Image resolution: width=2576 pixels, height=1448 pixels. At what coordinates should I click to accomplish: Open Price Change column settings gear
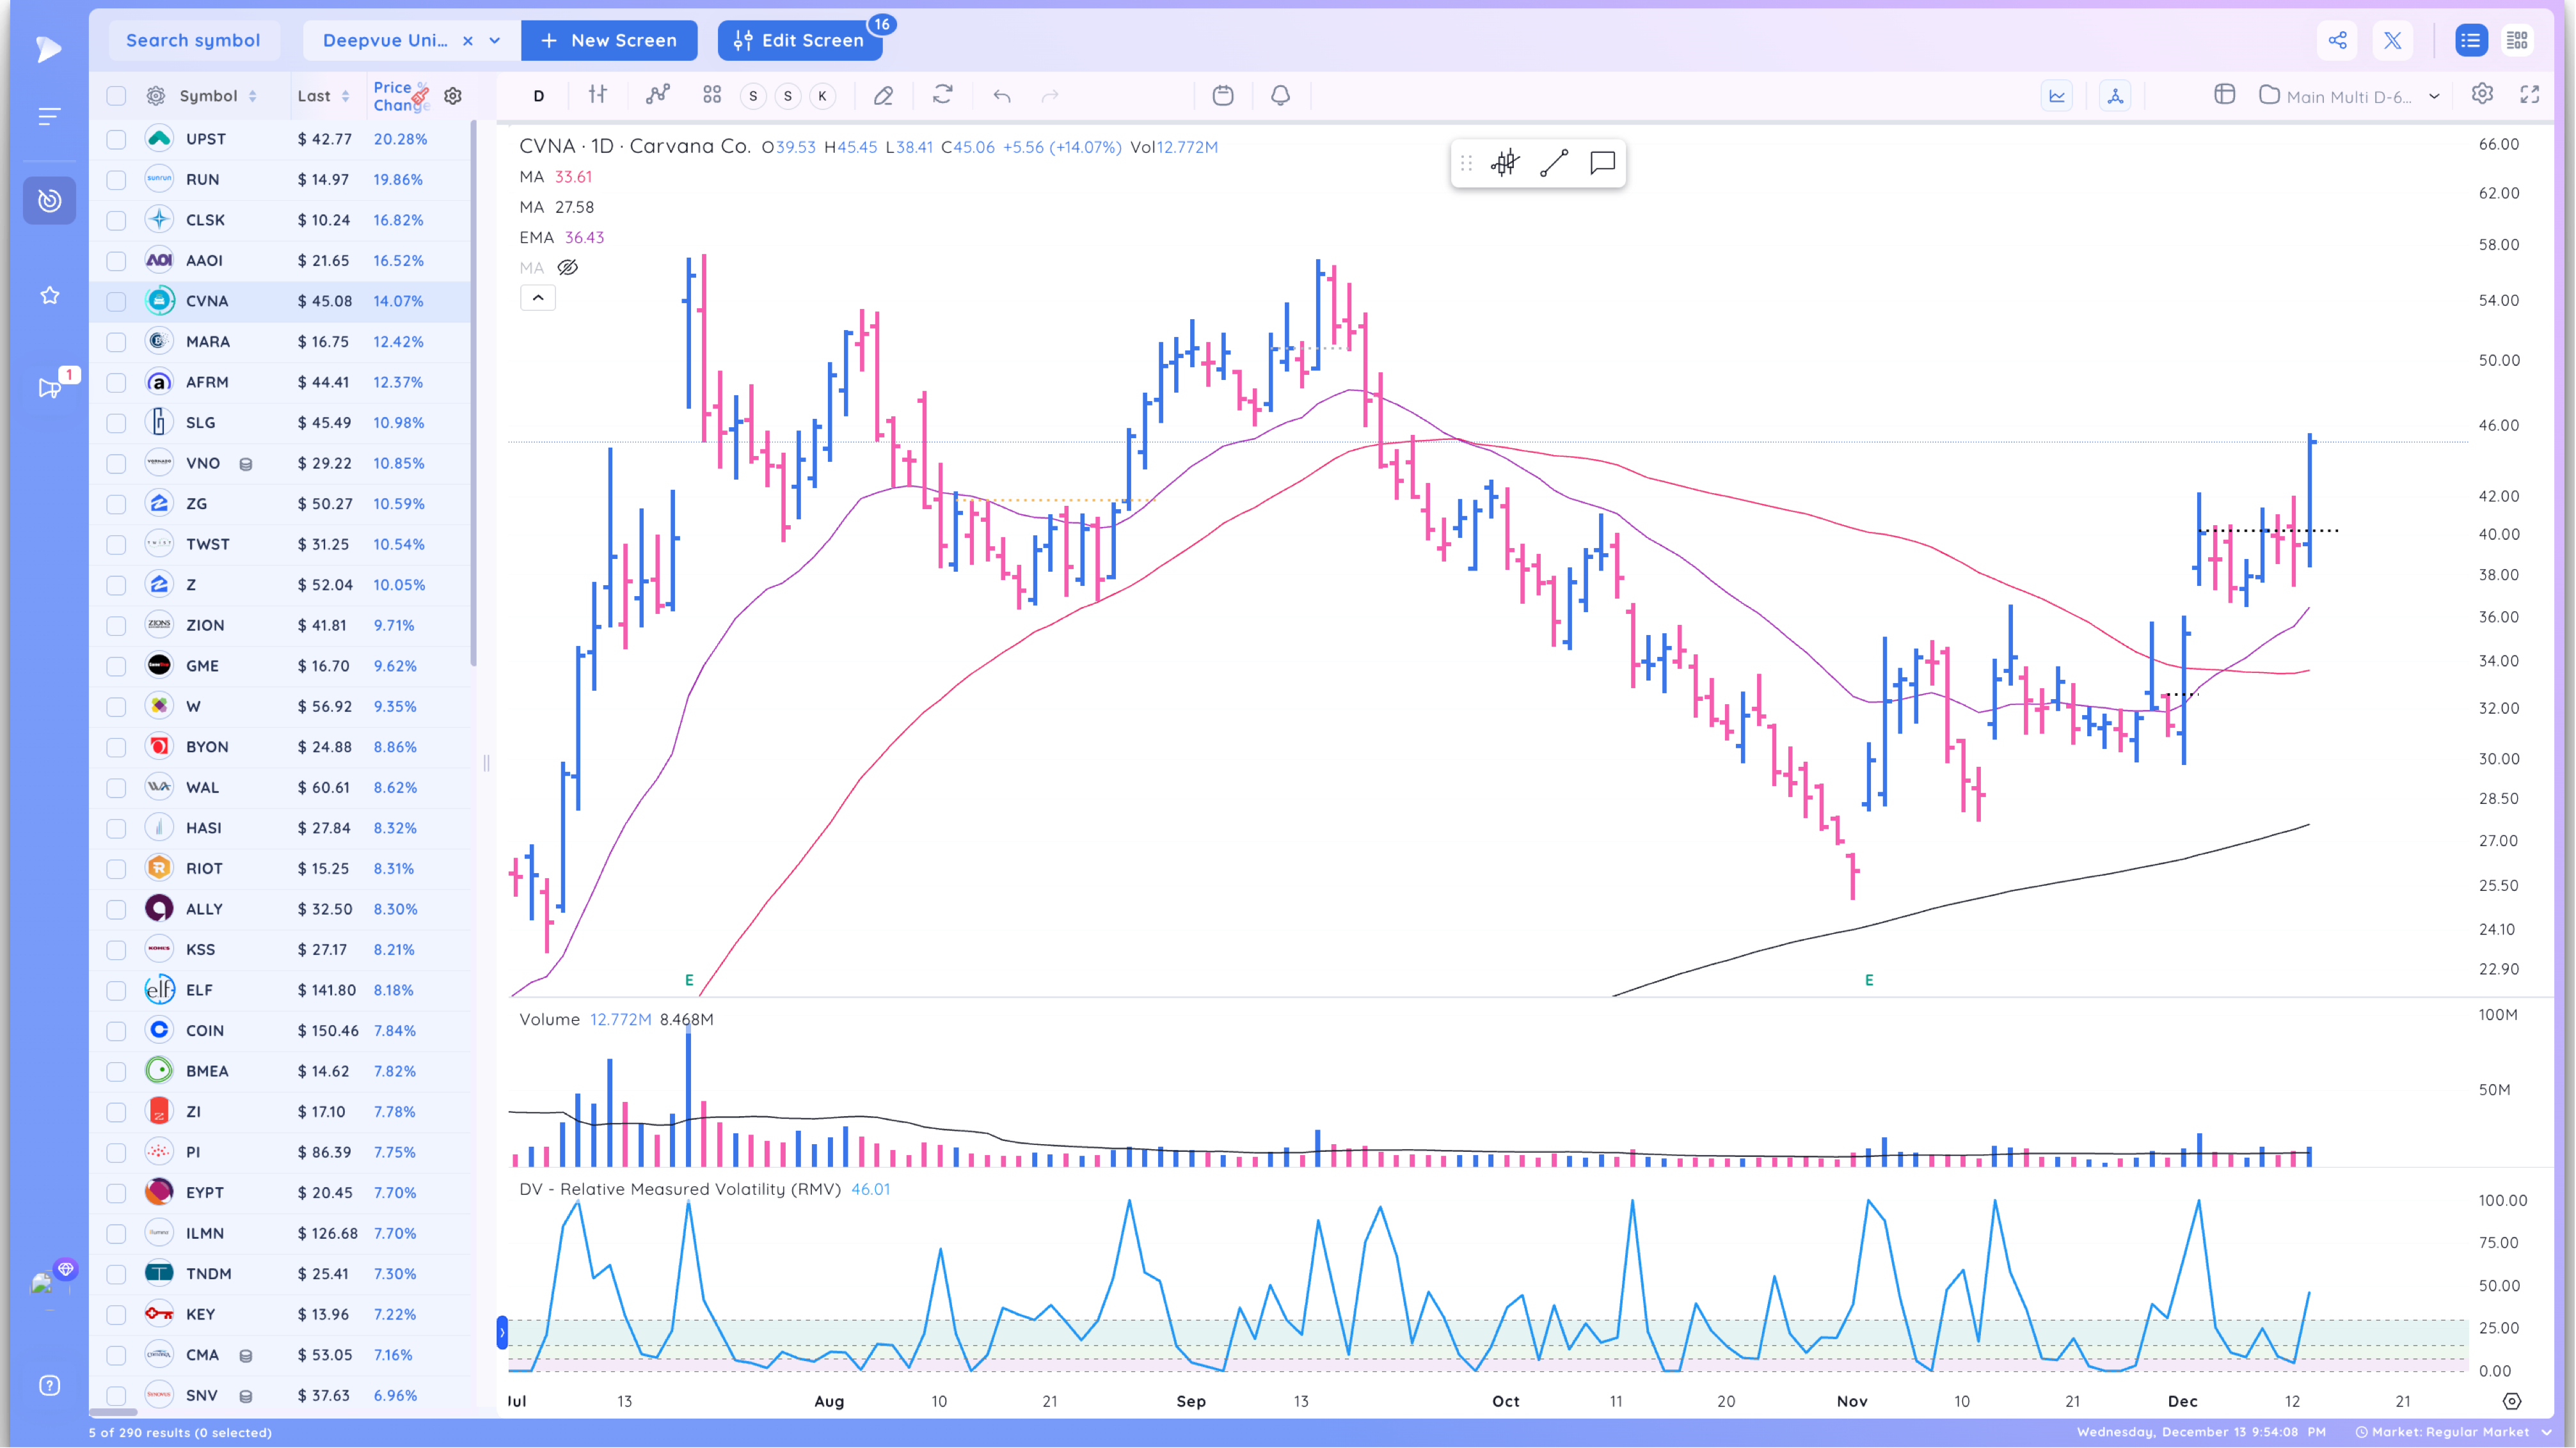tap(453, 96)
